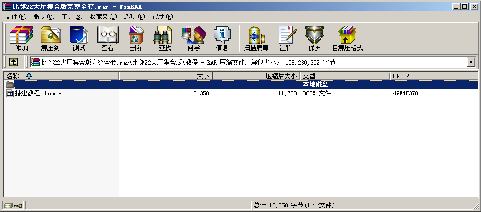Click the 添加 (Add) toolbar icon

pyautogui.click(x=21, y=38)
